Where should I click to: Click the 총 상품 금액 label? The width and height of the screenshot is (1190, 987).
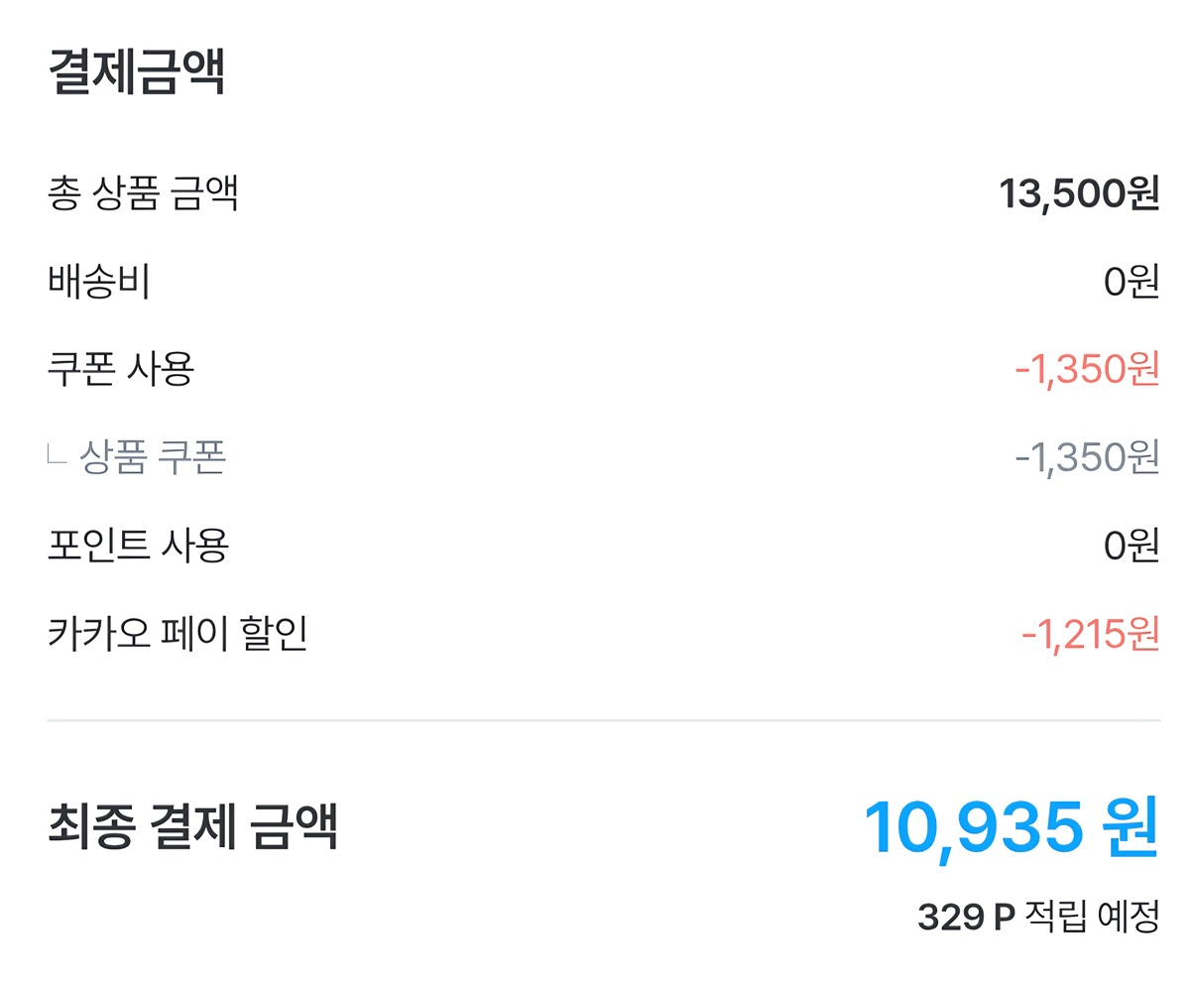pyautogui.click(x=143, y=192)
